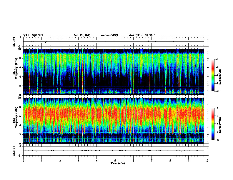Click the "4" kHz tick on ch.1 frequency axis
233x180 pixels.
point(21,77)
